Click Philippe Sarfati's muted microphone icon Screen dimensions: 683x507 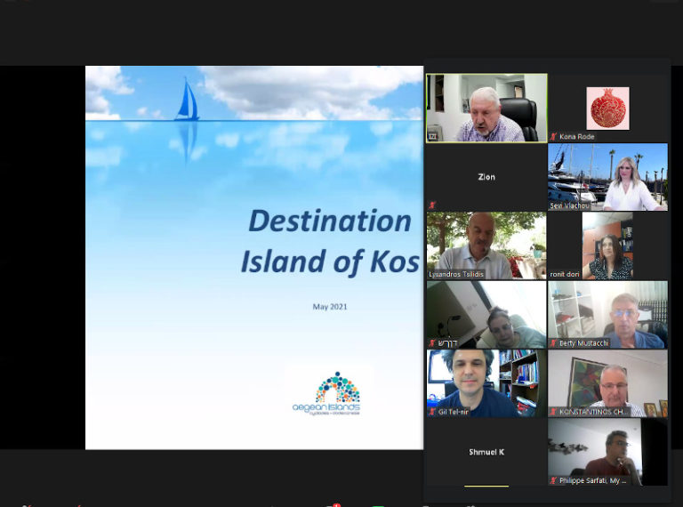[553, 480]
